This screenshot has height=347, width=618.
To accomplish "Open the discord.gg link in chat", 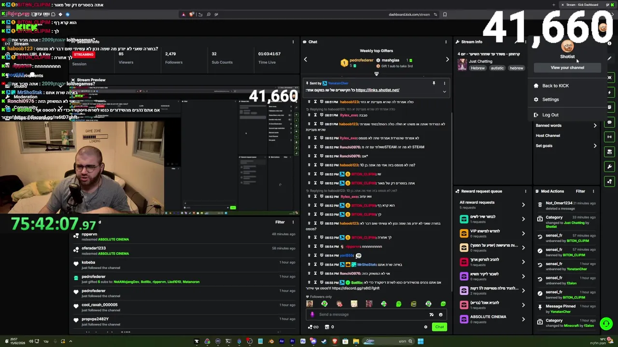I will pyautogui.click(x=356, y=288).
